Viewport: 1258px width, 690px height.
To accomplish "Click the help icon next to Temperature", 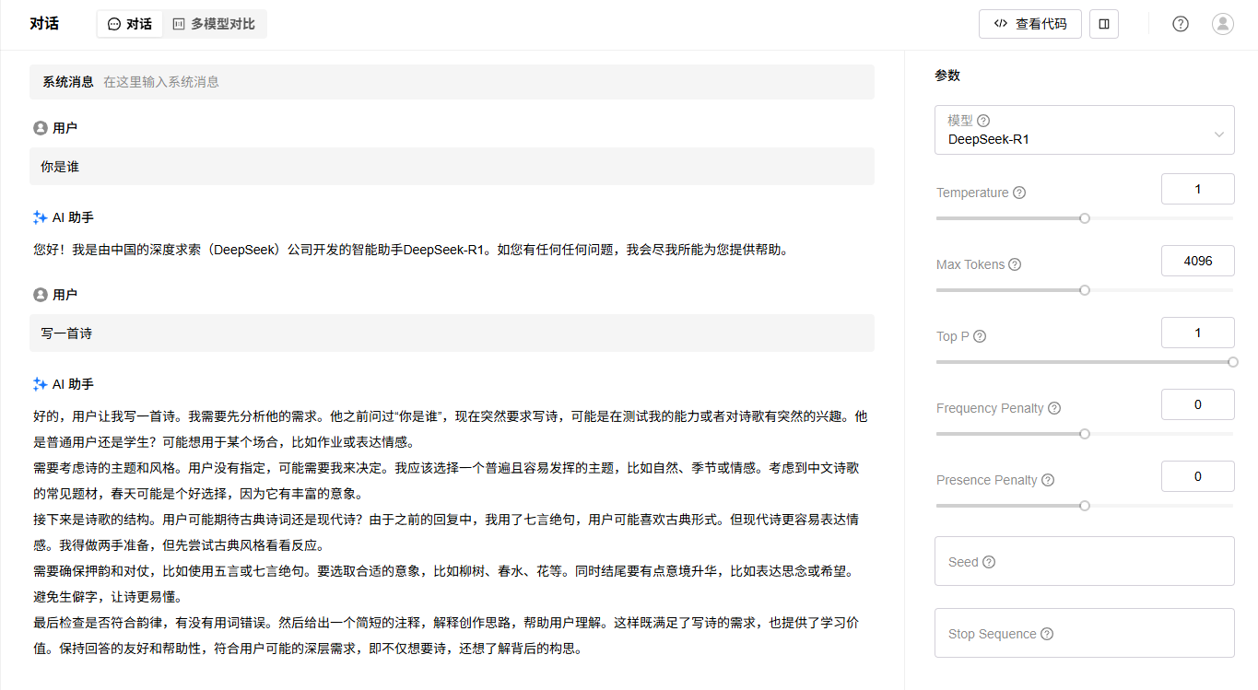I will (1019, 193).
